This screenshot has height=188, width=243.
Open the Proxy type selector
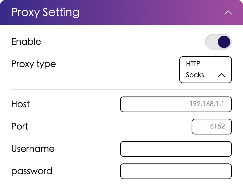tap(206, 70)
